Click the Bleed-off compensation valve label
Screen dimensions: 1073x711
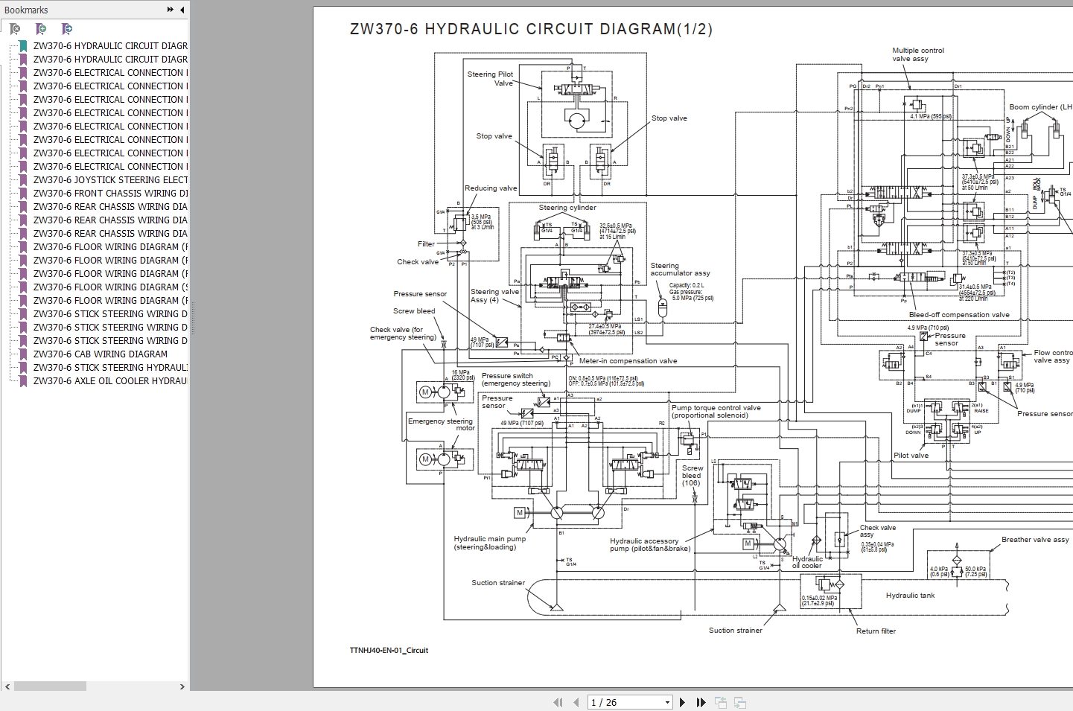click(x=959, y=315)
